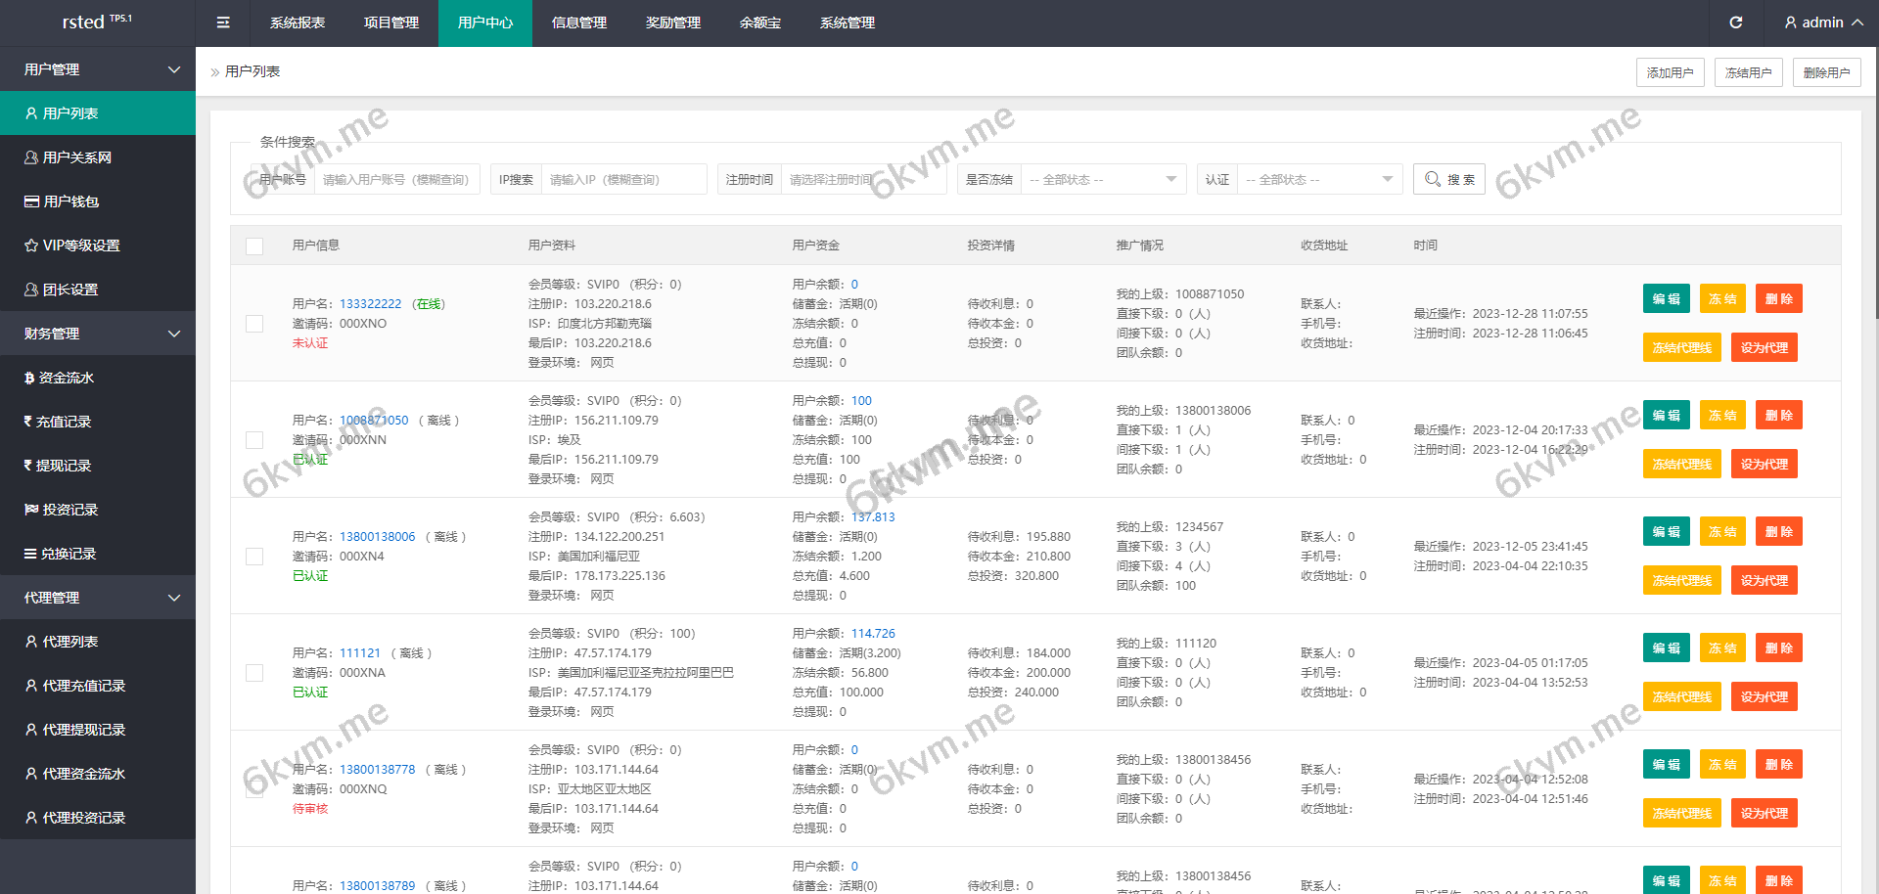
Task: Open VIP等级设置 star icon item
Action: click(x=31, y=246)
